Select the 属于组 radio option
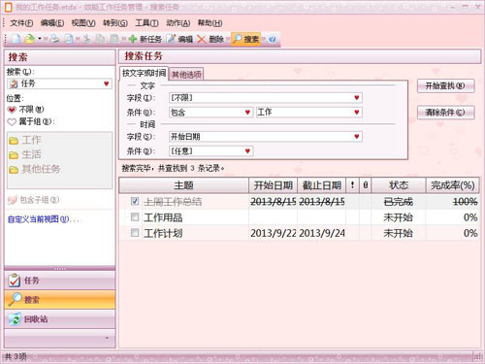Image resolution: width=485 pixels, height=364 pixels. coord(12,122)
